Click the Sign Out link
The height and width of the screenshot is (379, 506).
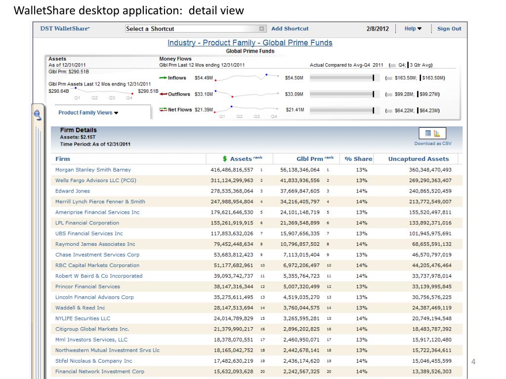[x=449, y=29]
